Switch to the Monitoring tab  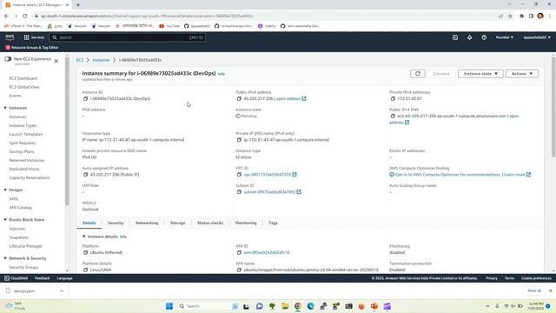246,223
